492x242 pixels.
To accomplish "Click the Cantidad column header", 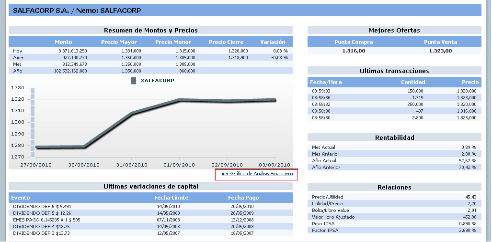I will tap(413, 82).
